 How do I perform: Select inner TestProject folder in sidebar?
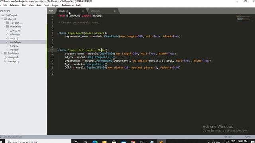pyautogui.click(x=14, y=54)
